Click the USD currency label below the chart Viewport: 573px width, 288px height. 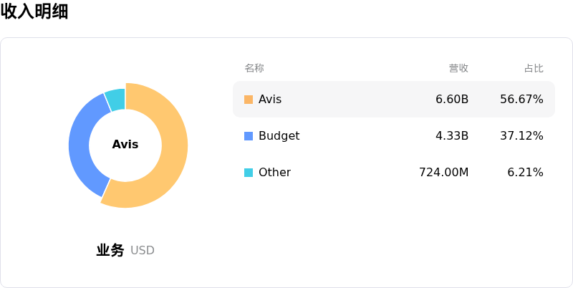pyautogui.click(x=143, y=251)
